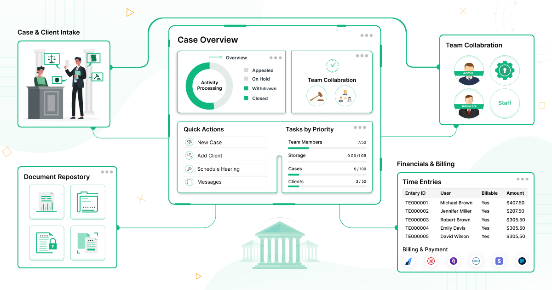Pick the Stripe payment icon

tap(499, 261)
